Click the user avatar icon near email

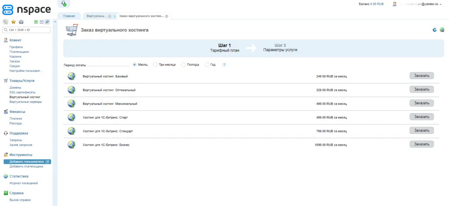(x=395, y=4)
